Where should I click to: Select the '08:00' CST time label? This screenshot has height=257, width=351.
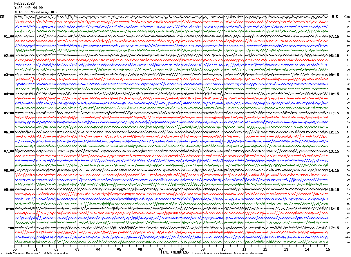click(9, 171)
